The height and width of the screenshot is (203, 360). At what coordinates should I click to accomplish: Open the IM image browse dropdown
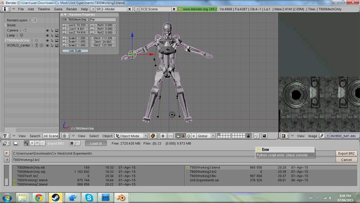(x=328, y=136)
